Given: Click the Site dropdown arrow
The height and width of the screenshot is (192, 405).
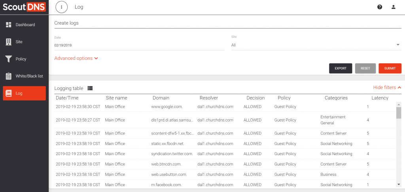Looking at the screenshot, I should [398, 45].
